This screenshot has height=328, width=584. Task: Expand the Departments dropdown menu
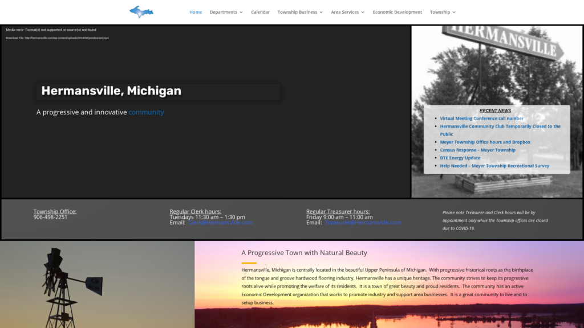[226, 12]
